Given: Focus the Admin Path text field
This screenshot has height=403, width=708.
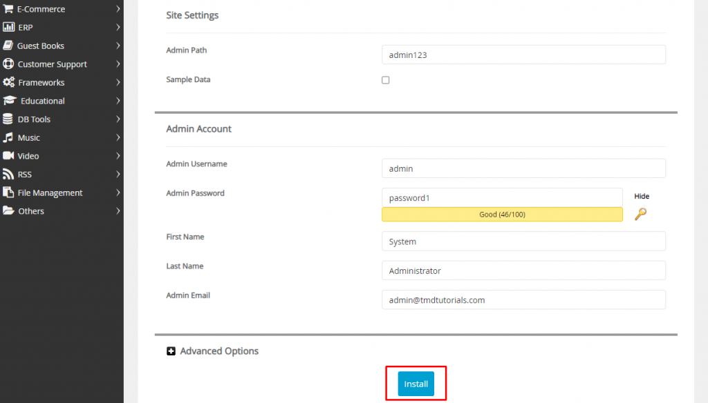Looking at the screenshot, I should click(523, 55).
